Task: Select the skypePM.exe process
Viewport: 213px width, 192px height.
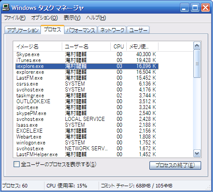Action: click(x=87, y=113)
